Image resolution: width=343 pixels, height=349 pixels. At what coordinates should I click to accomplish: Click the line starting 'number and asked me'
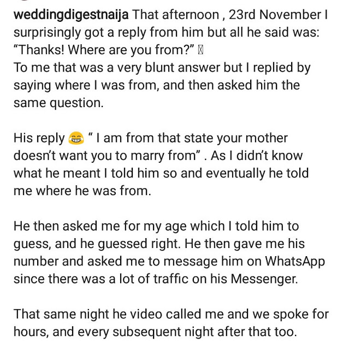pyautogui.click(x=169, y=261)
